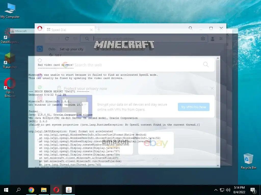
Task: Open Opera's tab search magnifier in title bar
Action: click(x=190, y=28)
